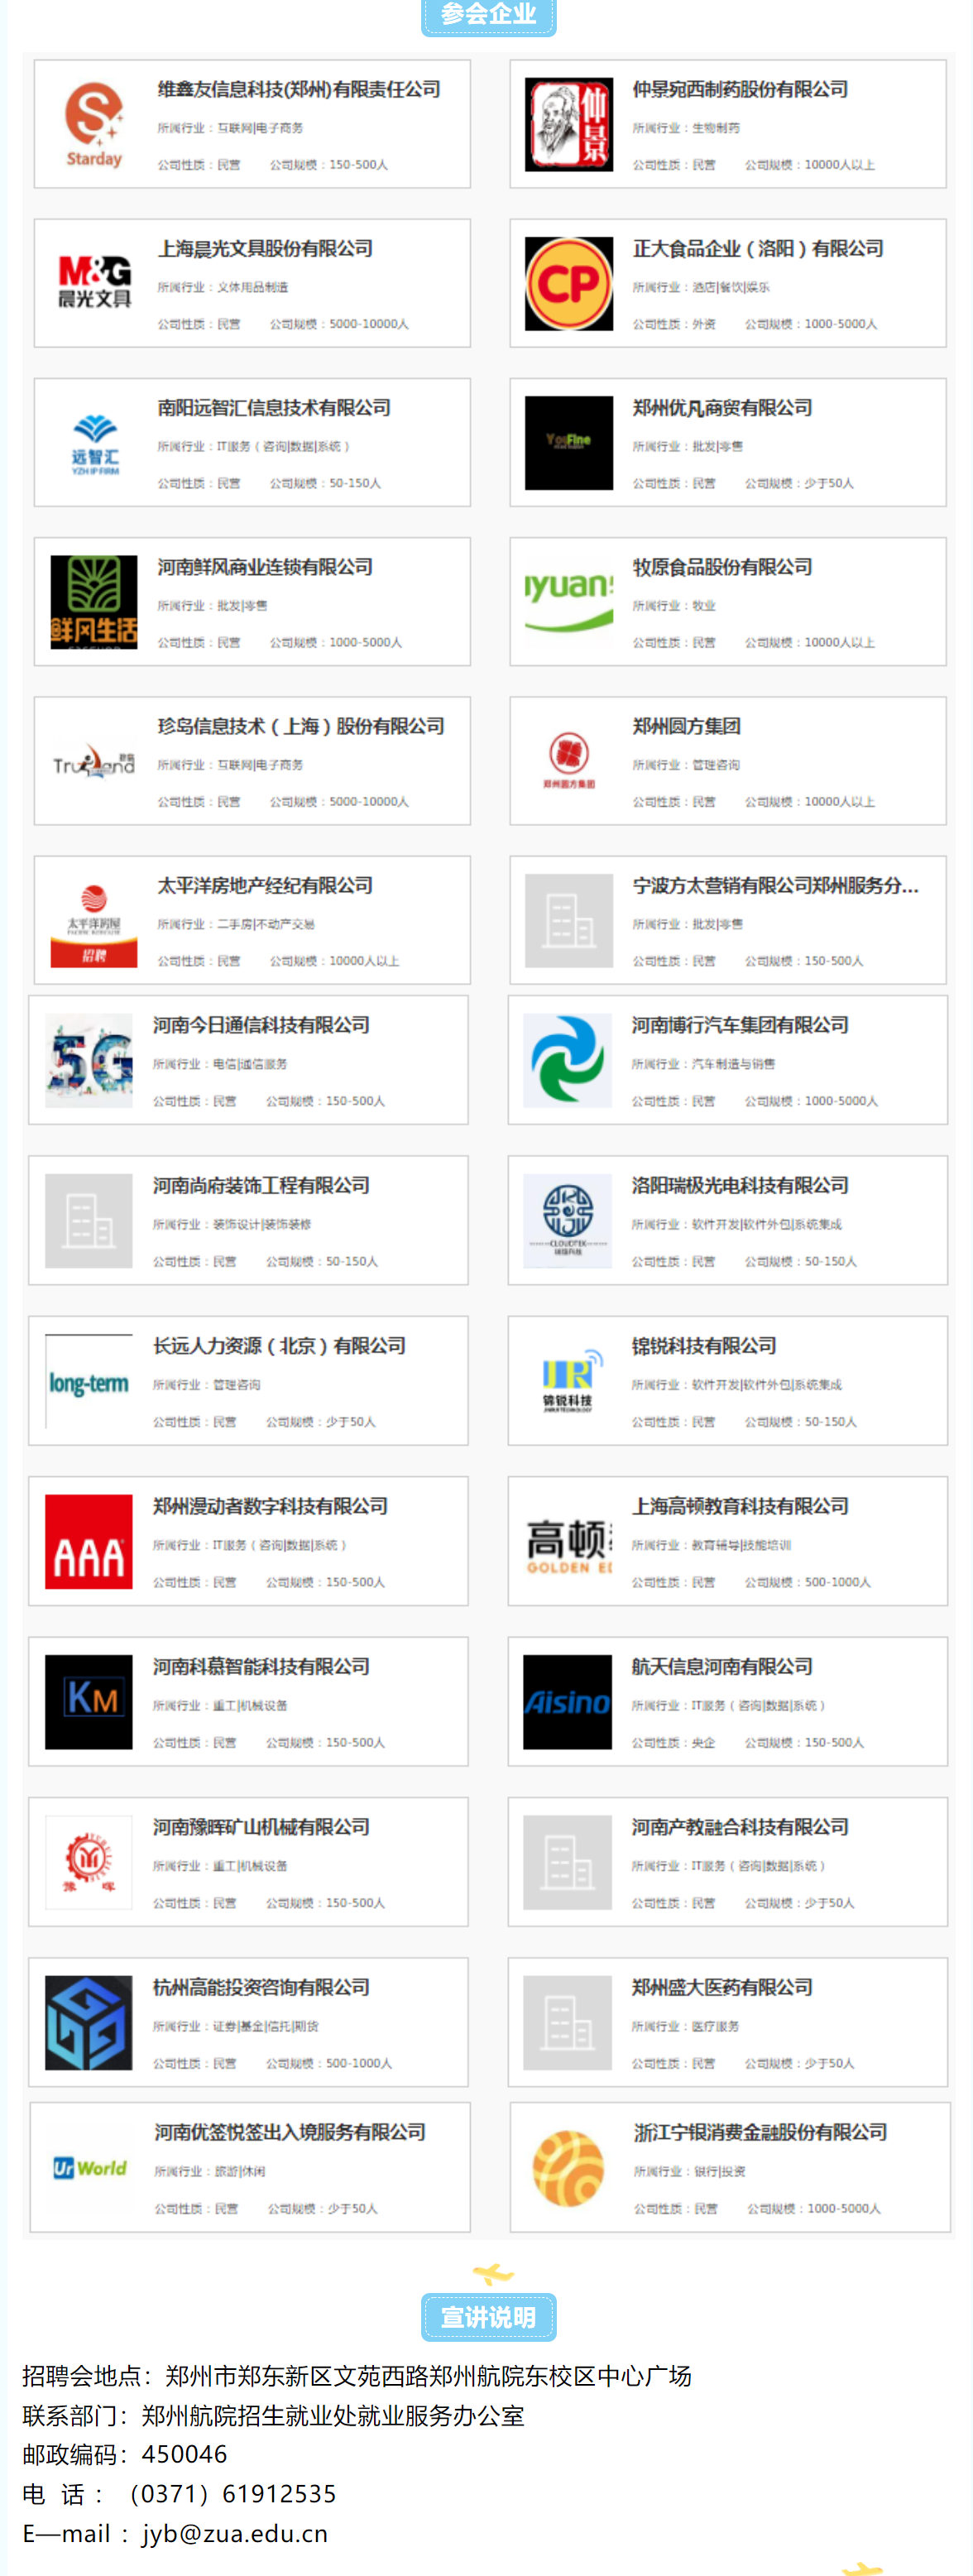
Task: Click the long-term logo
Action: 89,1382
